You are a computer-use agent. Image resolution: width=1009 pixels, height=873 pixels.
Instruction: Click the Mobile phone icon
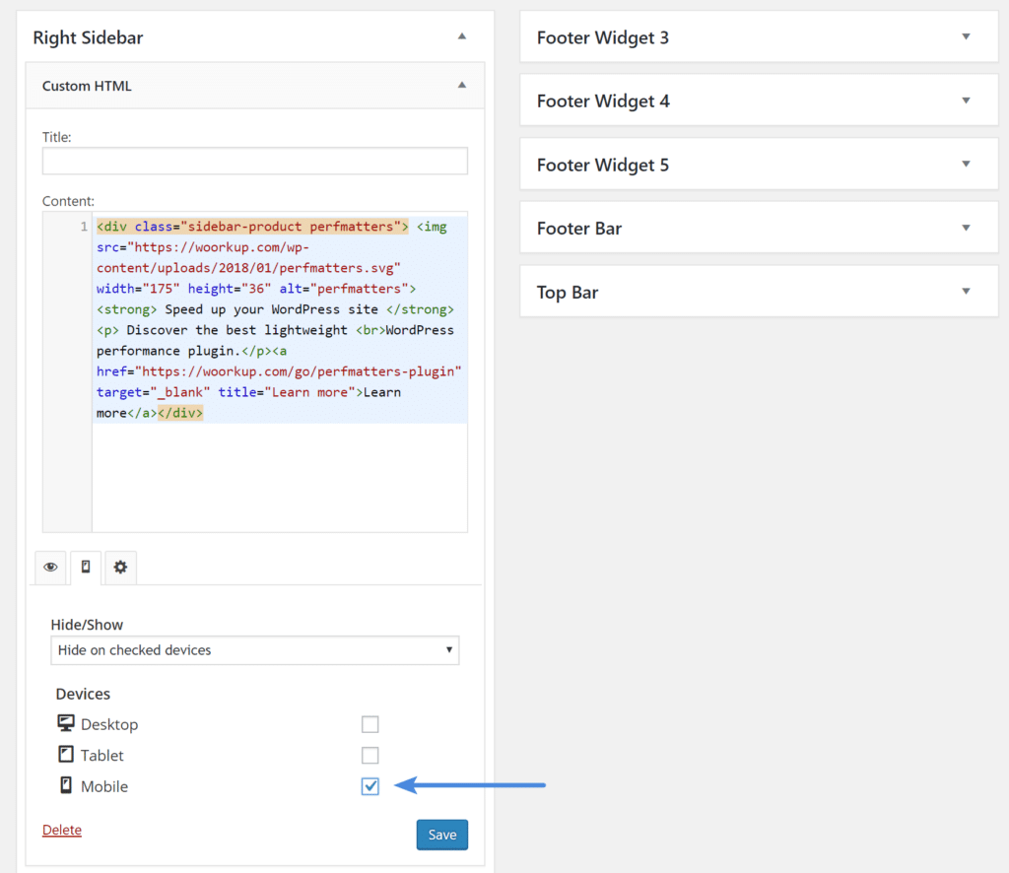pos(66,785)
